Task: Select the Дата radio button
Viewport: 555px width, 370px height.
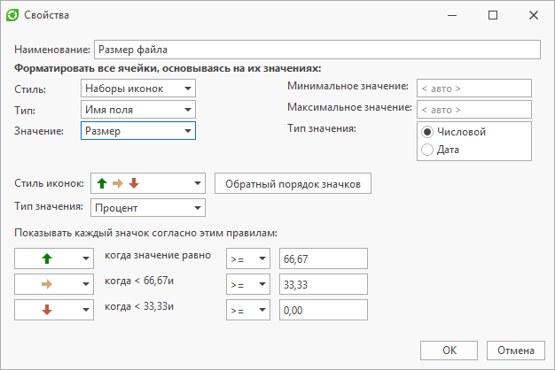Action: pyautogui.click(x=427, y=150)
